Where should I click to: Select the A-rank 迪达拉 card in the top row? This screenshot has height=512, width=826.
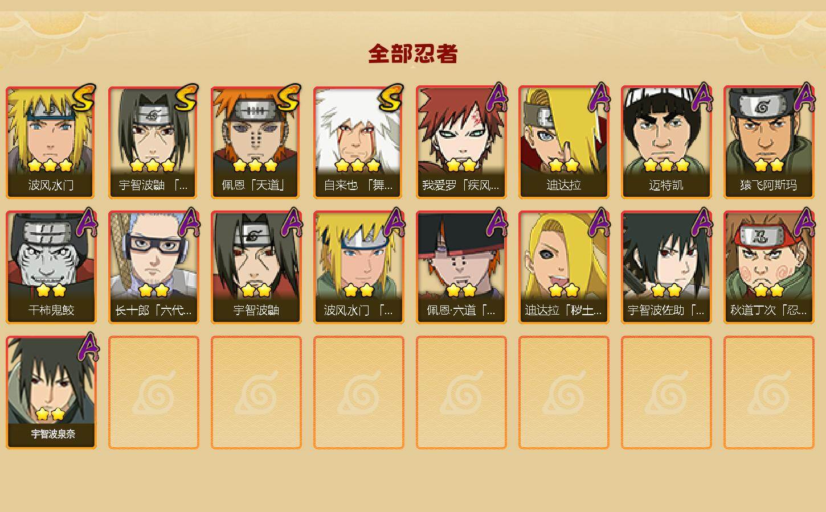564,142
